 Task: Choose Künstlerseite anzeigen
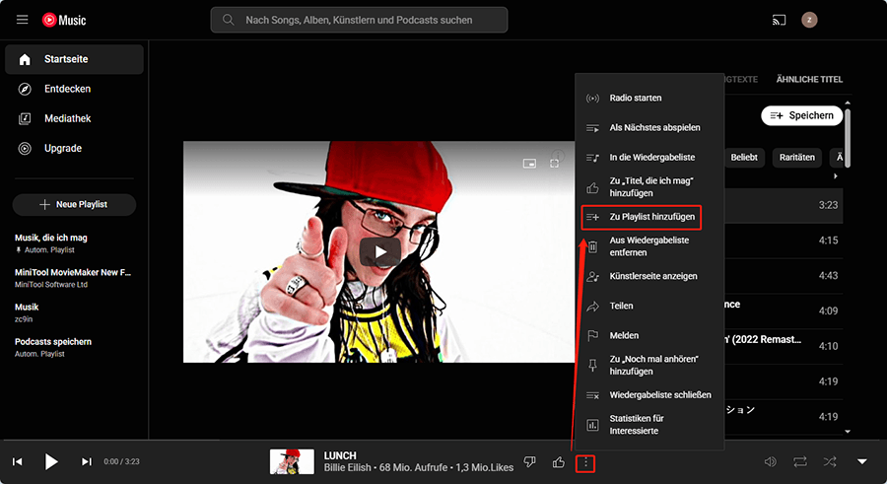(x=649, y=276)
